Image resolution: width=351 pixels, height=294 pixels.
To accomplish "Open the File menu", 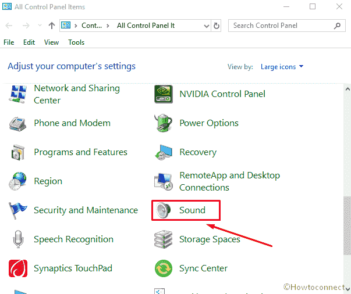I will tap(9, 42).
